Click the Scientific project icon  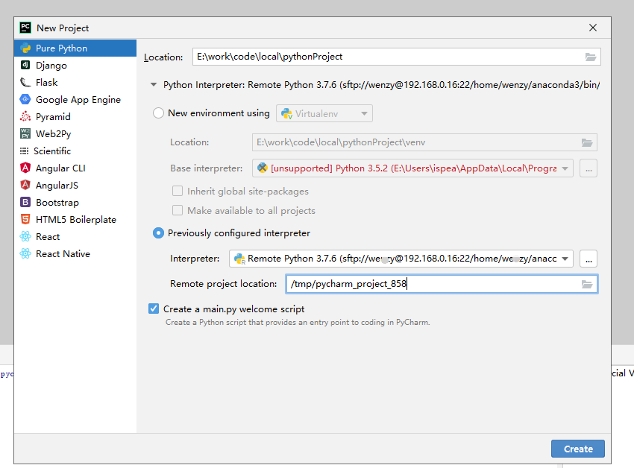pos(25,151)
